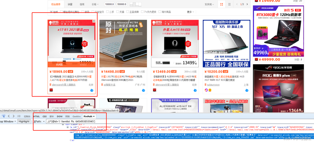Click 找同款 on the first listing
Viewport: 314px width, 142px height.
click(59, 64)
